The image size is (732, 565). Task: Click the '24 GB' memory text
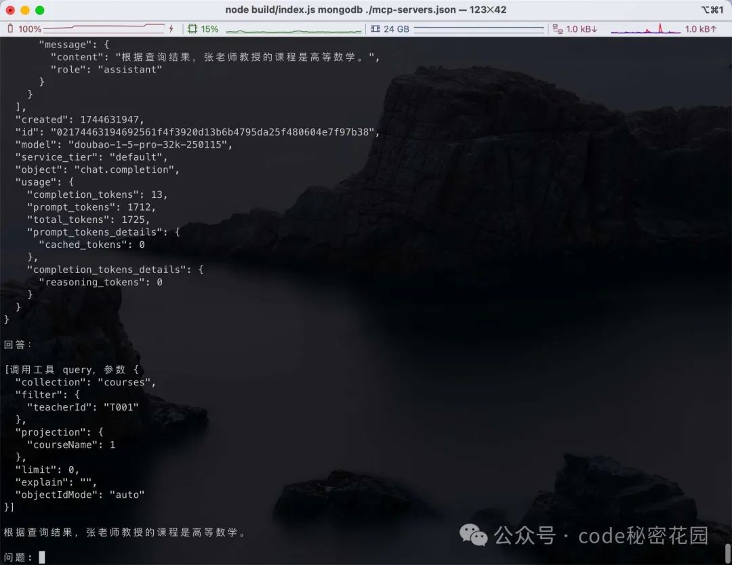pyautogui.click(x=396, y=29)
